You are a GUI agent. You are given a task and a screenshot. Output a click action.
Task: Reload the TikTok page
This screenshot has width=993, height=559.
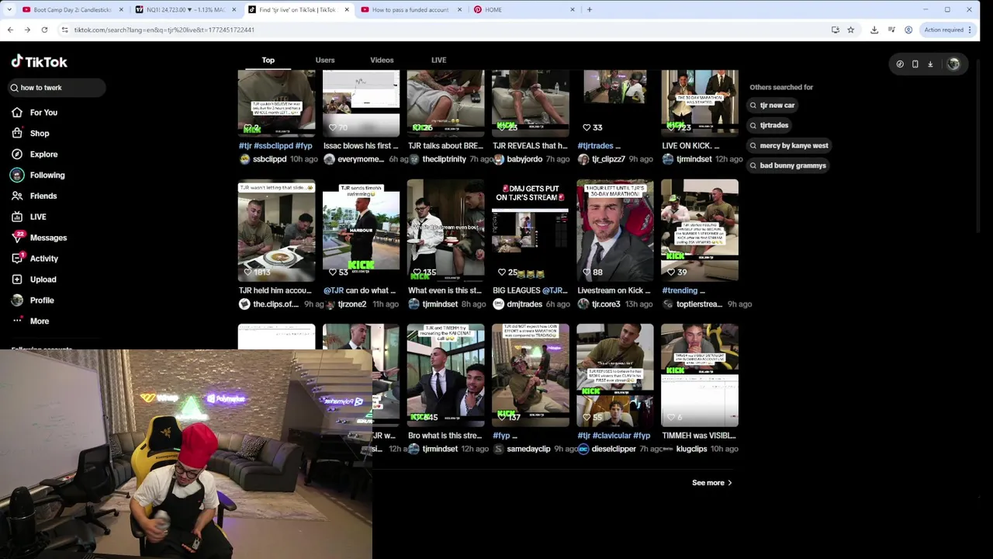(x=44, y=30)
